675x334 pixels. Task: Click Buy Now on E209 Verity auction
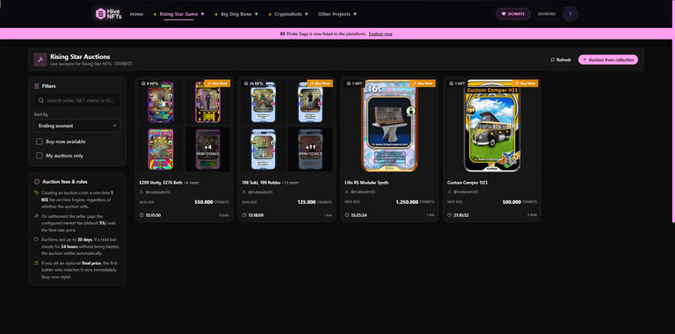pos(217,83)
